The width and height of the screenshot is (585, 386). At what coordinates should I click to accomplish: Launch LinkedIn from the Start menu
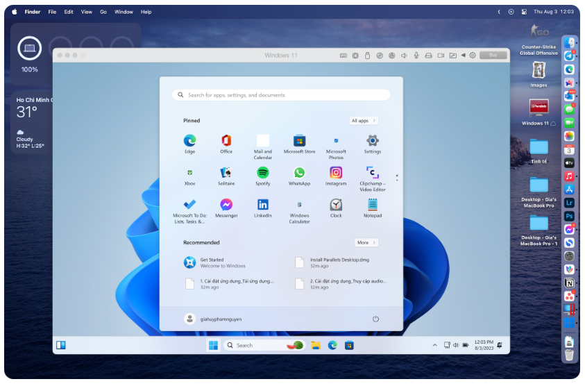coord(263,205)
